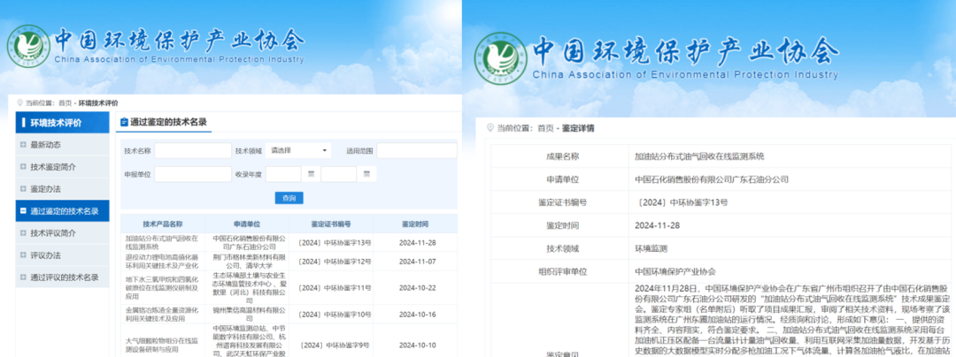Click the 环境监测 技术领域 value
The height and width of the screenshot is (357, 956).
(651, 248)
